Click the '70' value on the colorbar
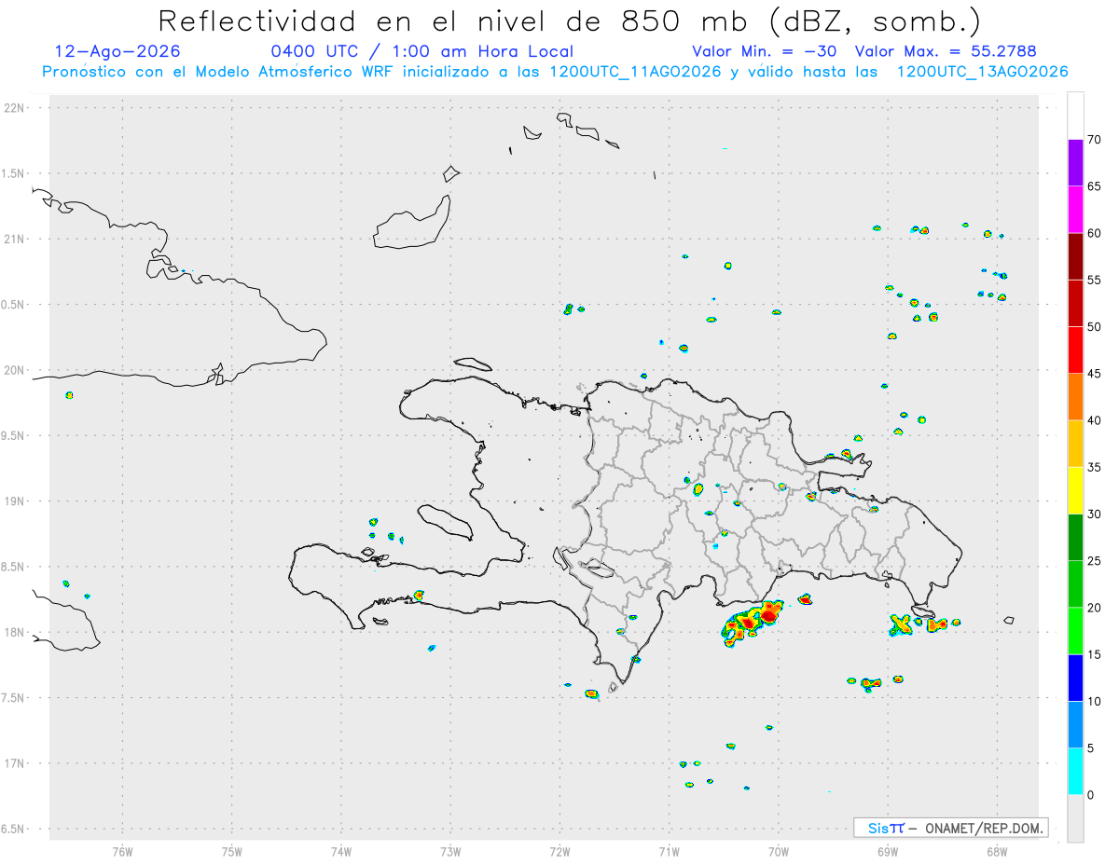 coord(1094,140)
